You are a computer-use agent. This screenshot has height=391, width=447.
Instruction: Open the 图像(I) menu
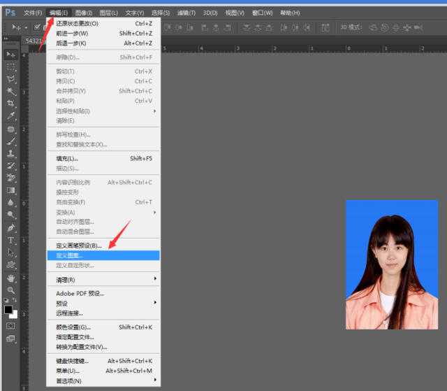pos(83,13)
